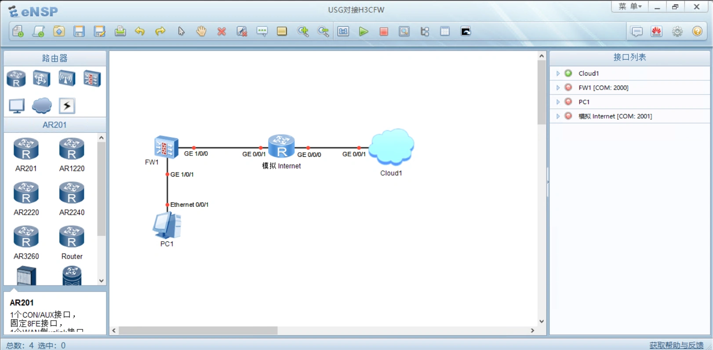Redo the last action
The width and height of the screenshot is (713, 350).
click(x=160, y=31)
